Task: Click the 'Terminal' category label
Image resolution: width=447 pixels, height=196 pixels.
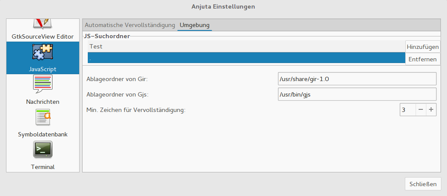Action: [x=43, y=167]
